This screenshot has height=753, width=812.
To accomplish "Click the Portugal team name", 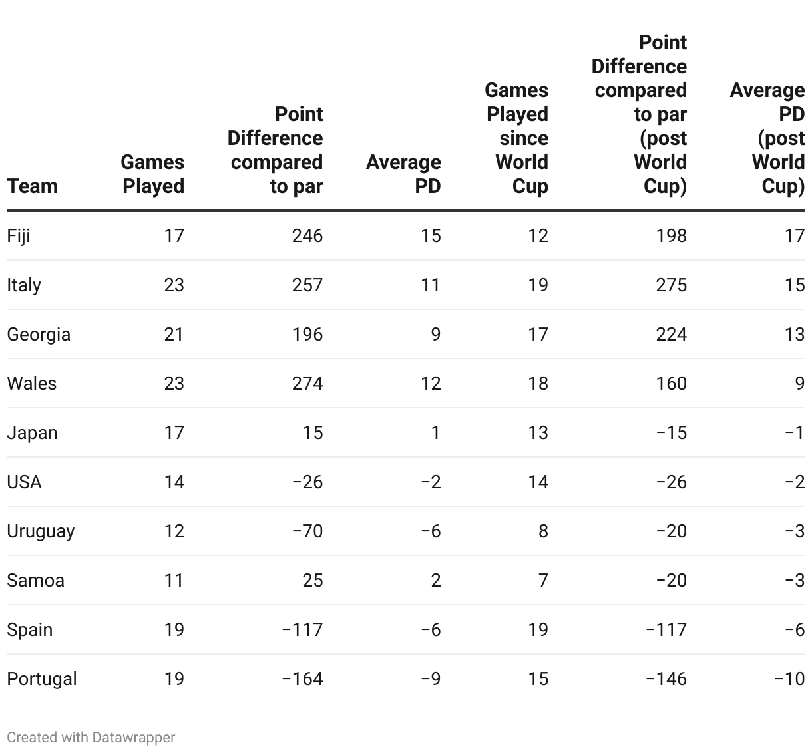I will [x=42, y=678].
